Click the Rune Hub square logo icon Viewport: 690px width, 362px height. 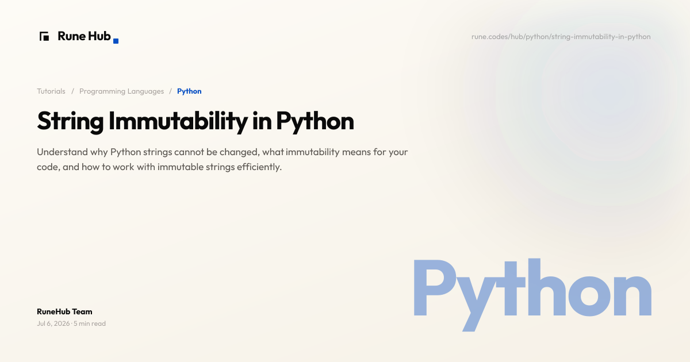(44, 36)
